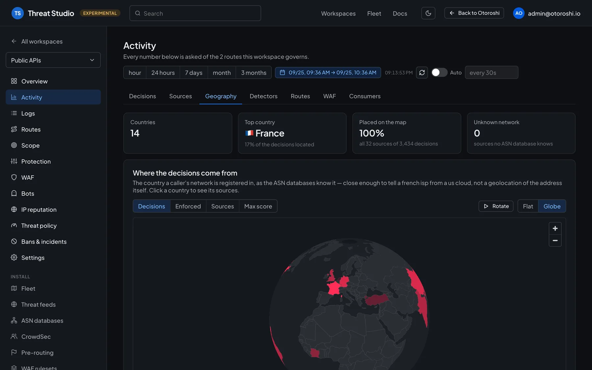Open ASN databases page

point(53,321)
